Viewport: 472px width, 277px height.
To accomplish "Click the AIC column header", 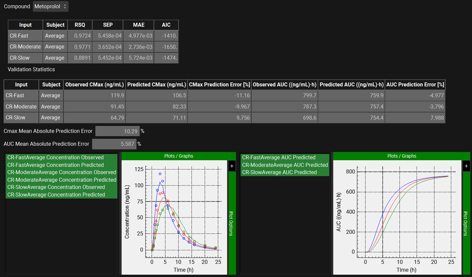I will coord(166,25).
